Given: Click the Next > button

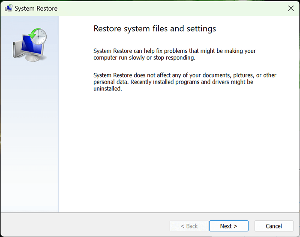Looking at the screenshot, I should click(x=228, y=226).
